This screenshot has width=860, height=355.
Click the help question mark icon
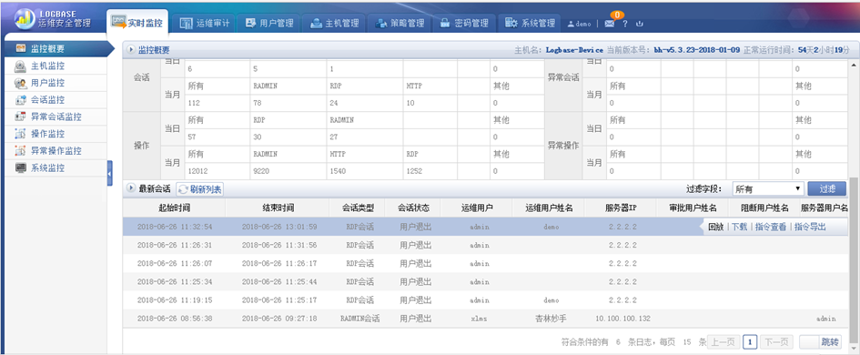[624, 24]
